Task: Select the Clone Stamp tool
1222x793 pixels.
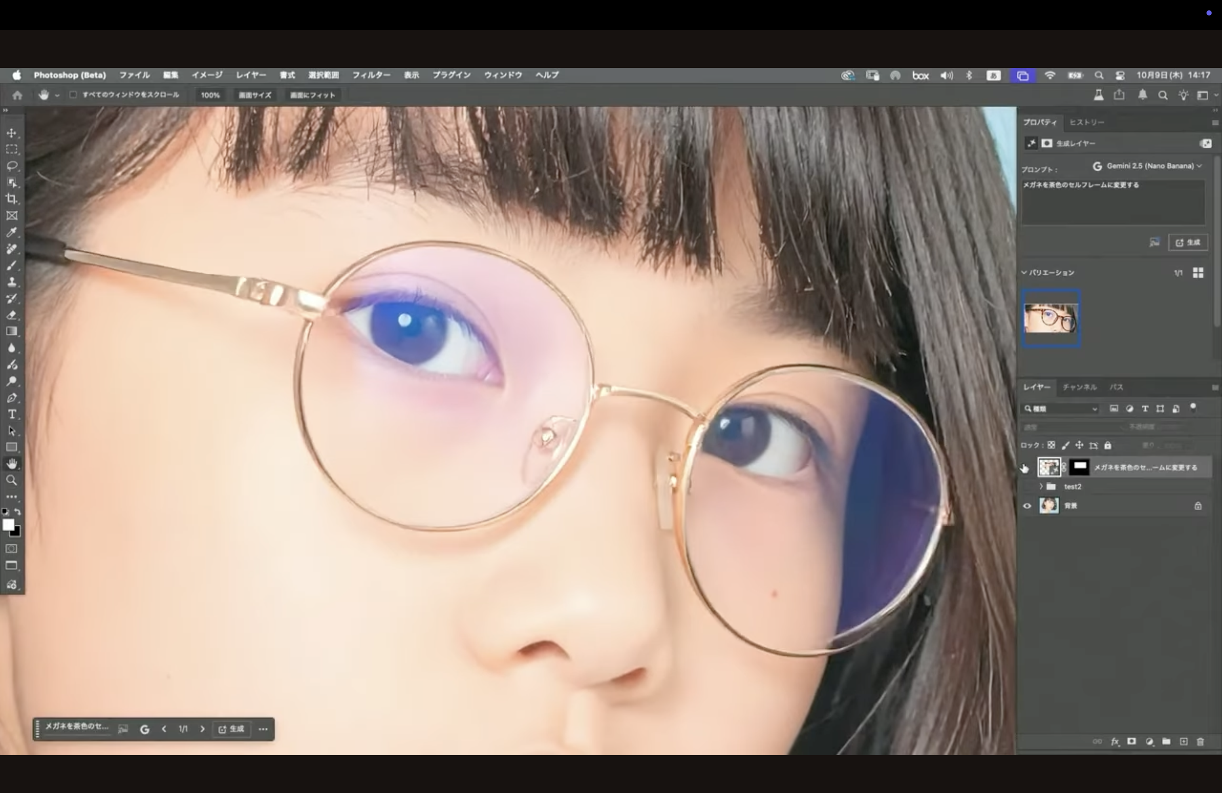Action: pyautogui.click(x=12, y=281)
